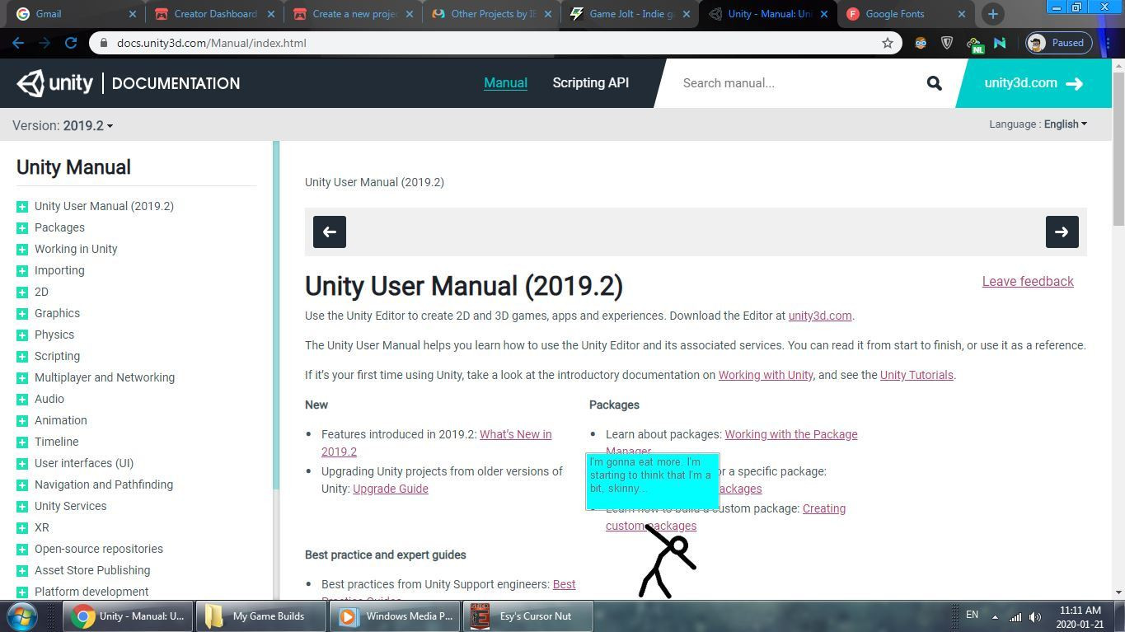Expand the Audio sidebar section
This screenshot has width=1125, height=632.
[x=22, y=399]
